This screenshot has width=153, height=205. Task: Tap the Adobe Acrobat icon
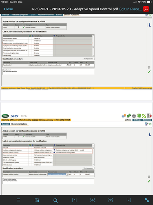coord(146,9)
